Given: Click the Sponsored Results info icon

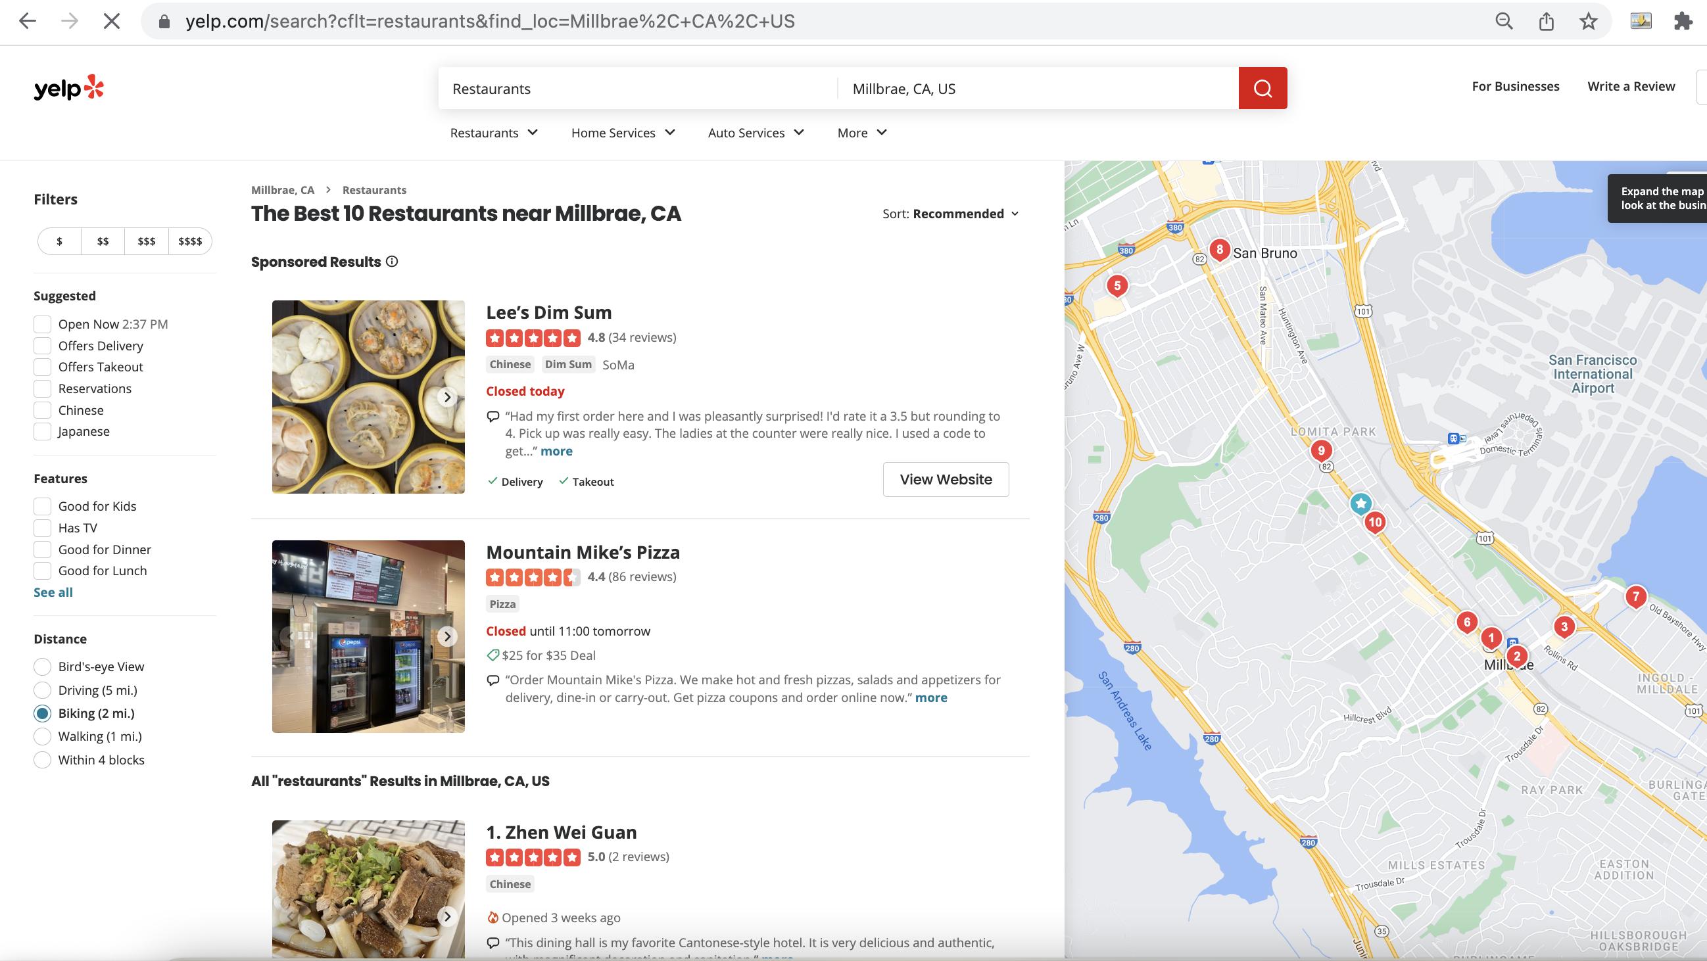Looking at the screenshot, I should [x=393, y=262].
